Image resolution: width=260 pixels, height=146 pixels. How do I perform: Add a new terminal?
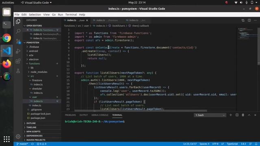tap(231, 115)
